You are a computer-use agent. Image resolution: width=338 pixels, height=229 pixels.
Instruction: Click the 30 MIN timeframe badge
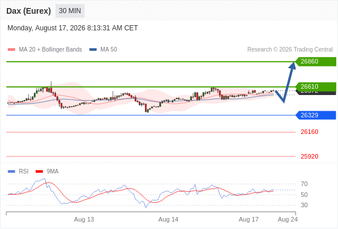70,11
